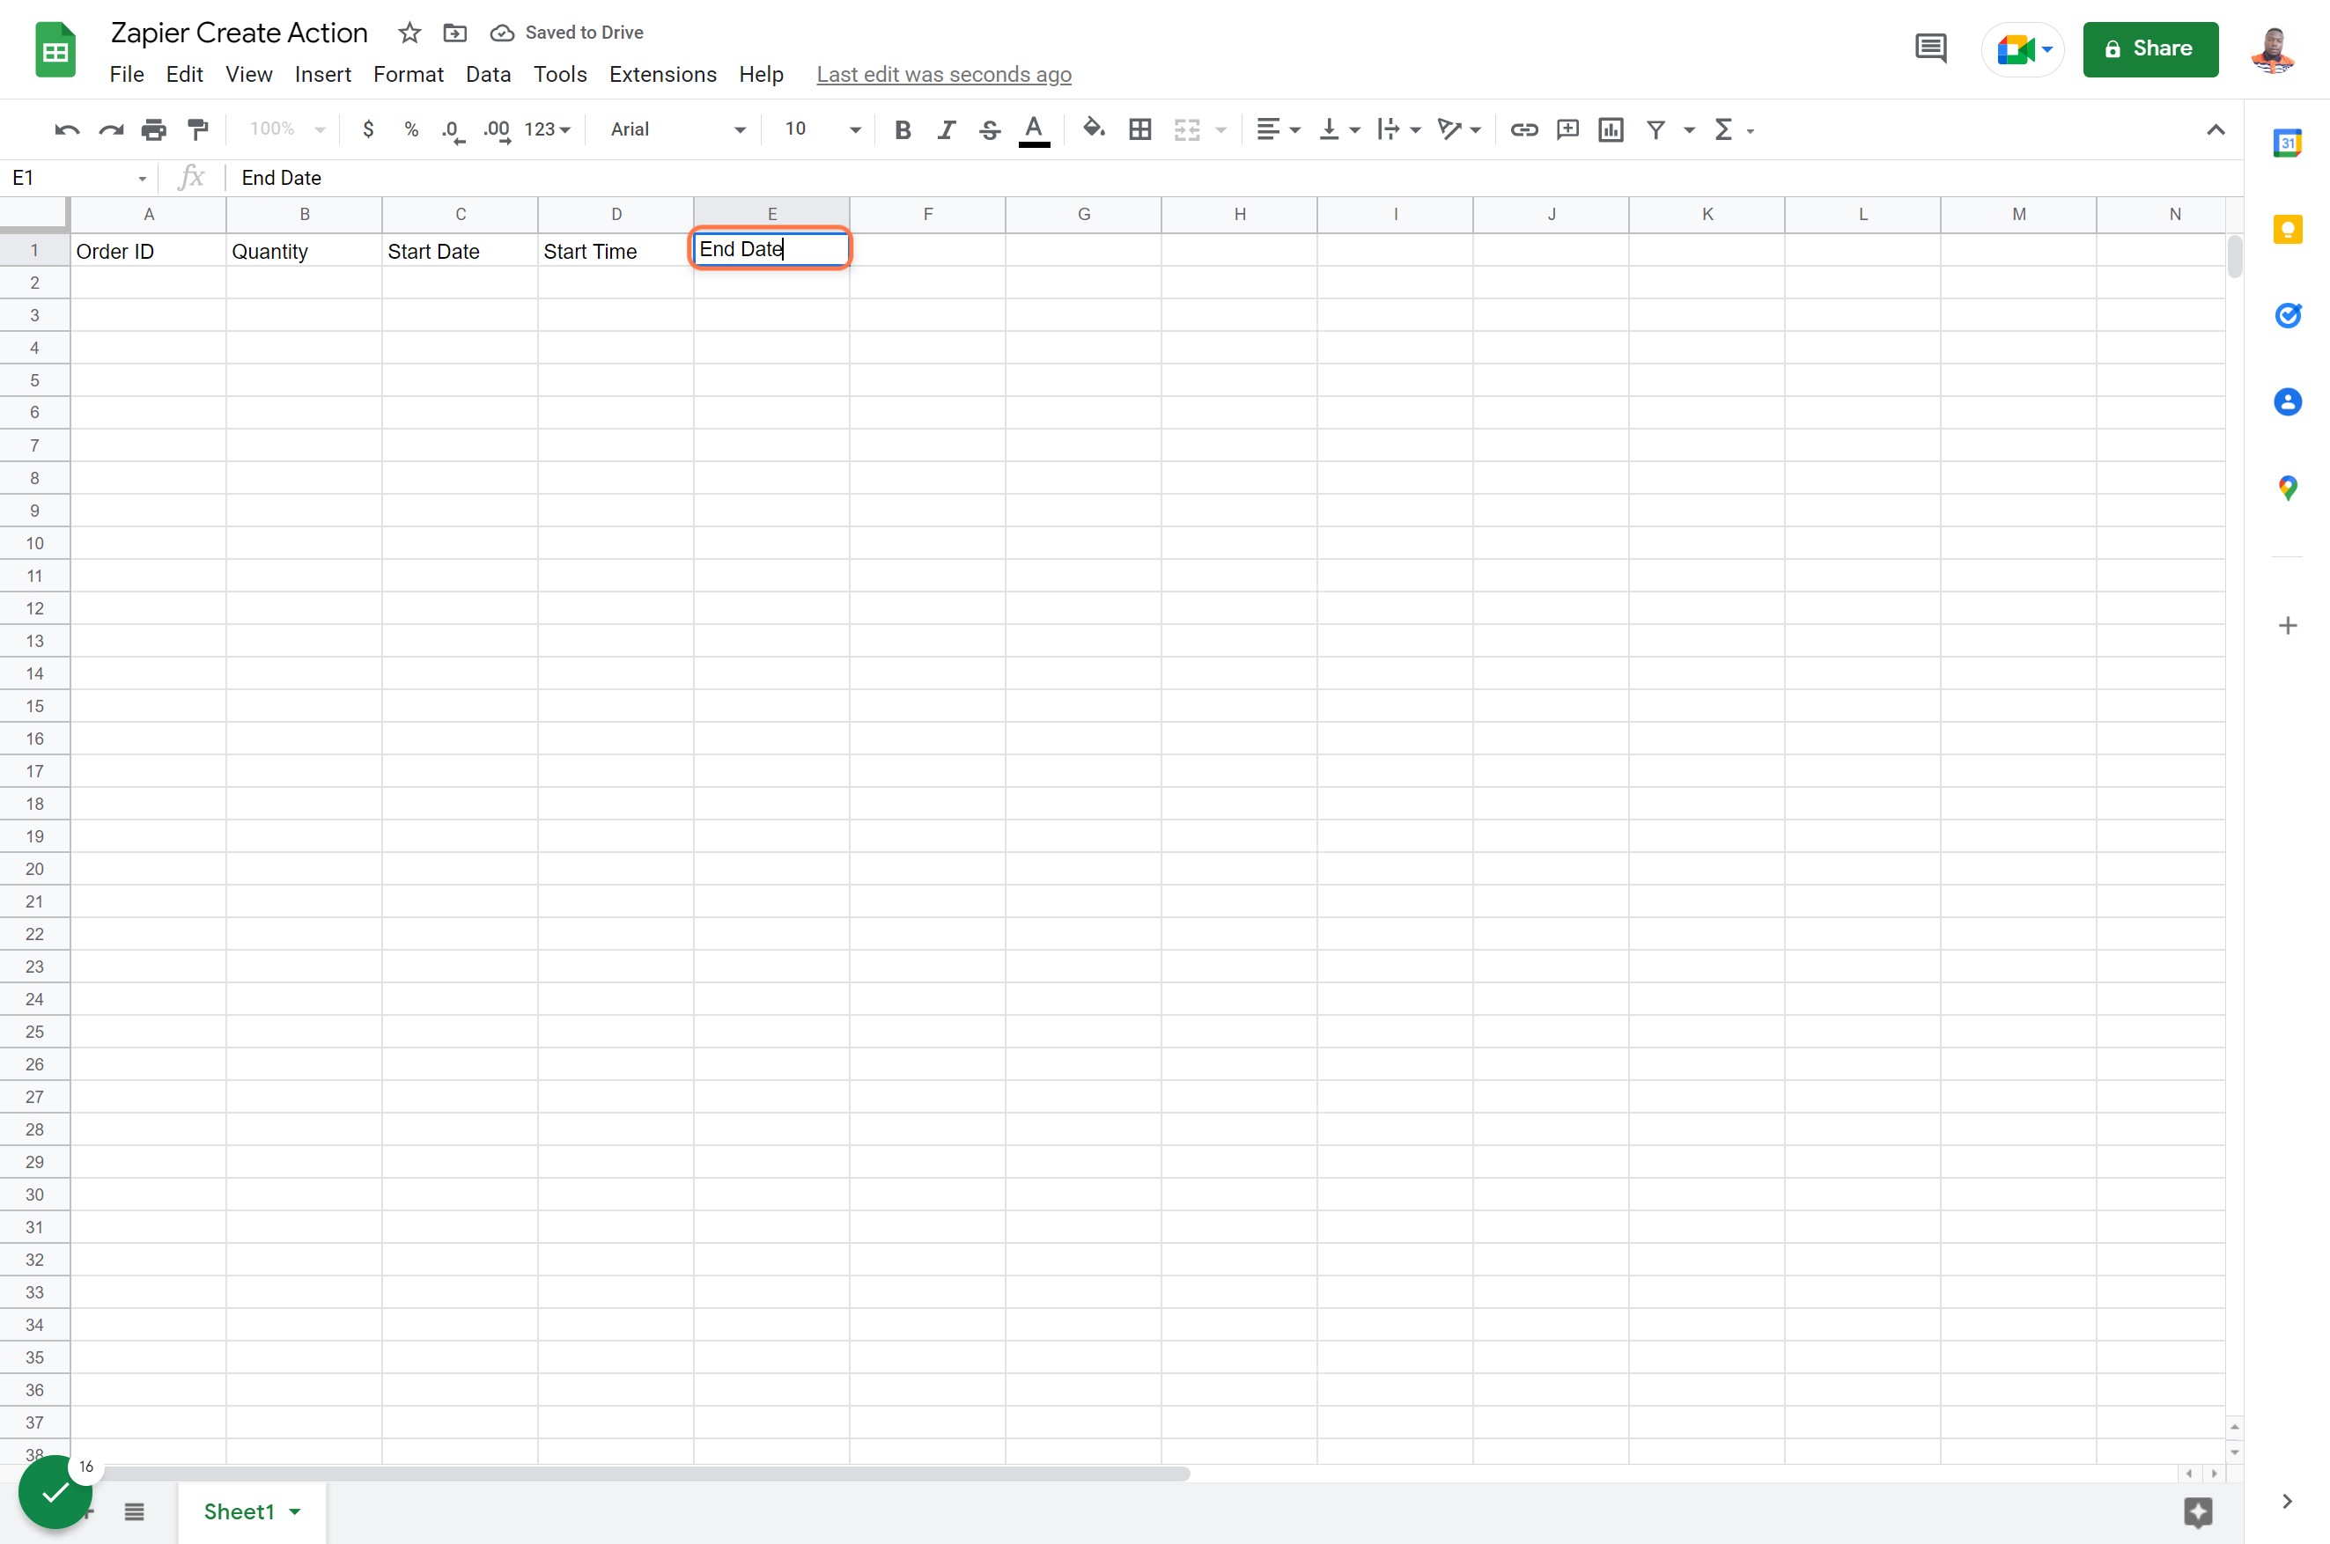The image size is (2330, 1544).
Task: Open comment history icon
Action: pyautogui.click(x=1930, y=48)
